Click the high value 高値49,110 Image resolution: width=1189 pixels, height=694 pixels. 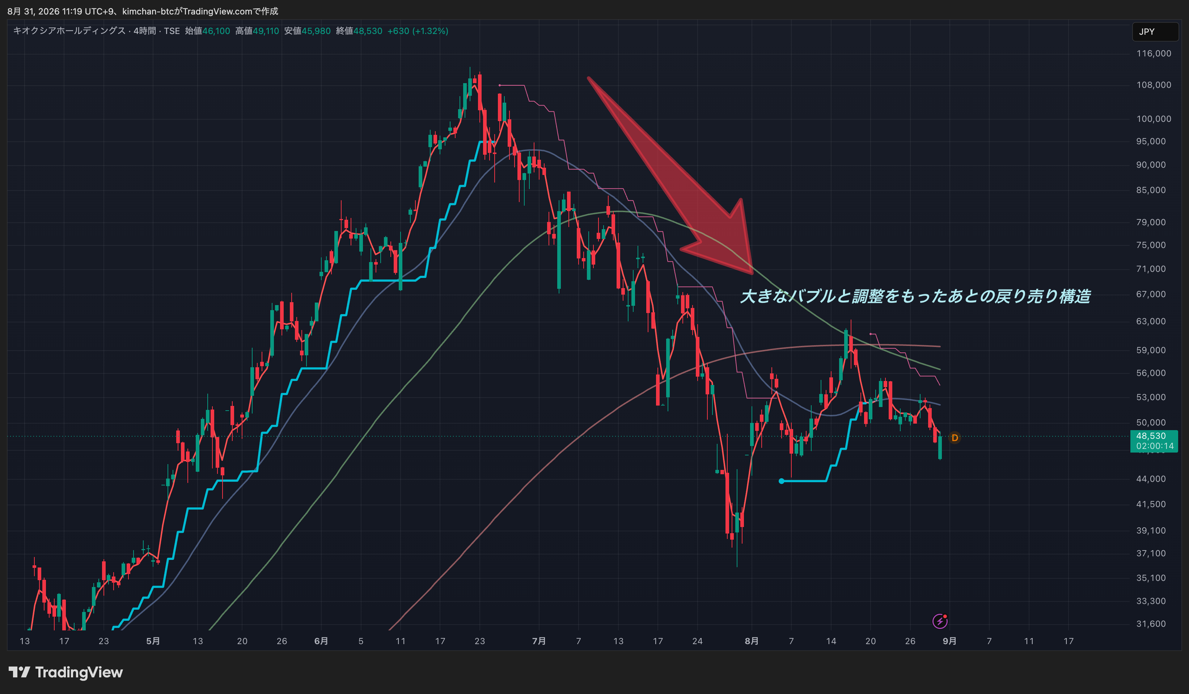(257, 31)
